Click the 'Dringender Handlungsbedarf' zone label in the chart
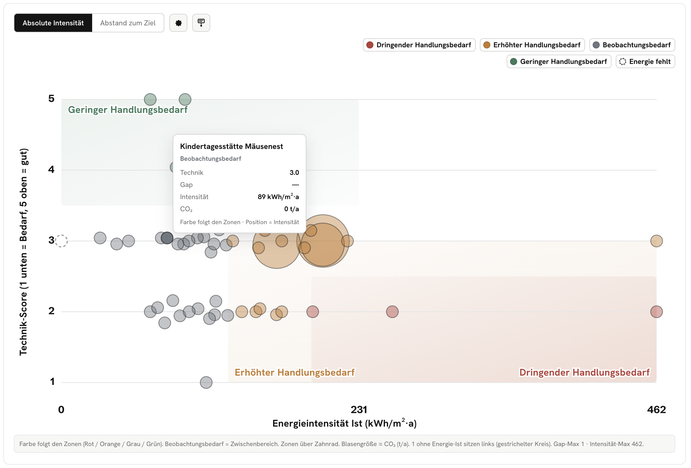Image resolution: width=691 pixels, height=468 pixels. click(584, 372)
